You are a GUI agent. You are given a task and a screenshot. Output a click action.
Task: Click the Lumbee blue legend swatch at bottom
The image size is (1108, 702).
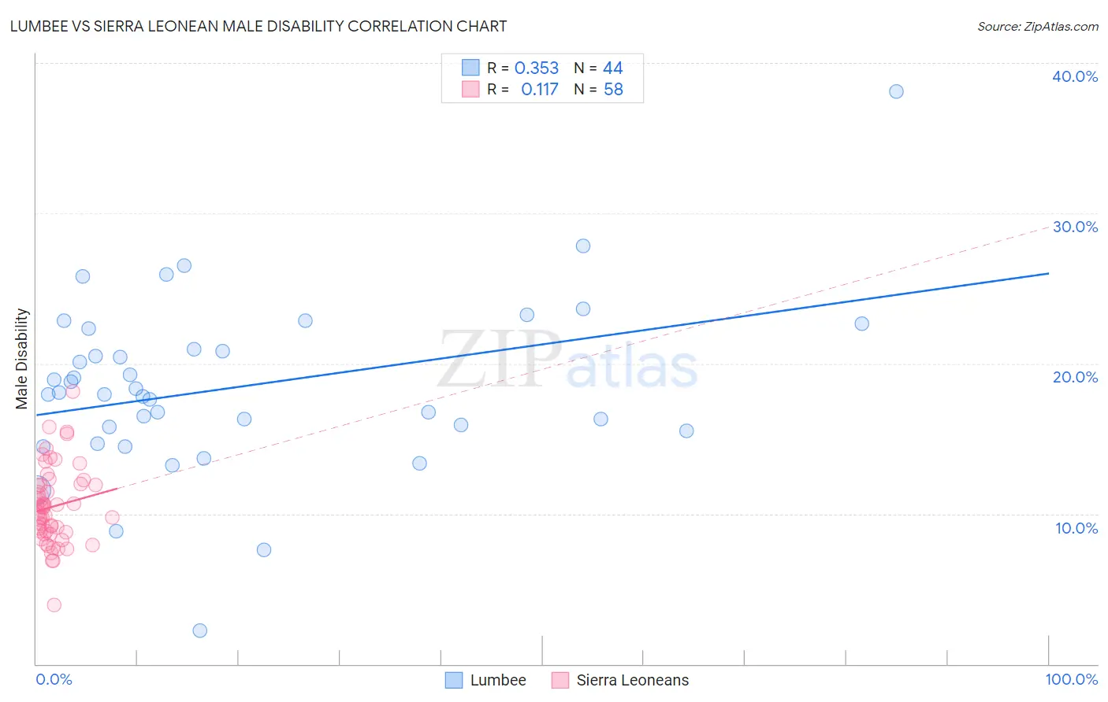click(454, 680)
